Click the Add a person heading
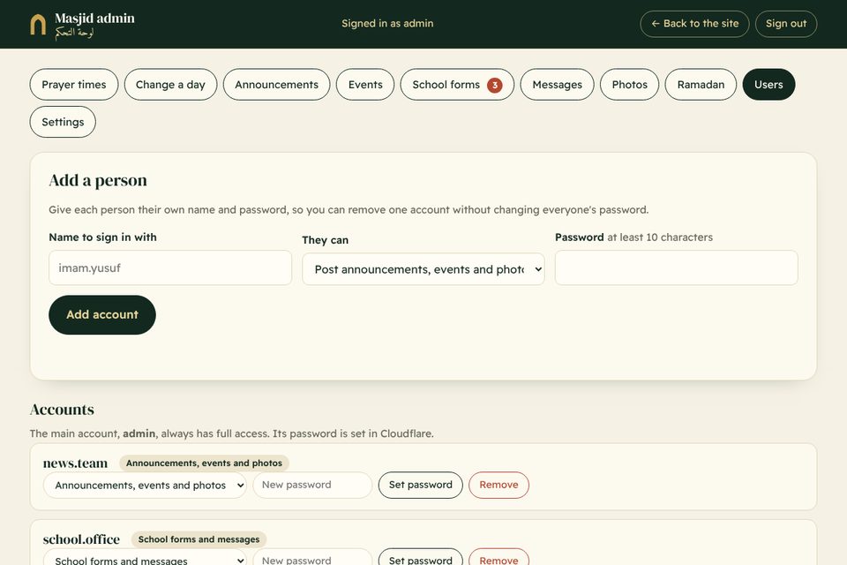The image size is (847, 565). coord(98,180)
